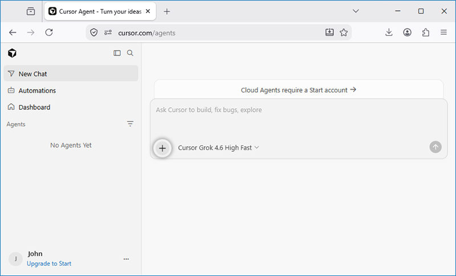Viewport: 456px width, 276px height.
Task: Click the Cursor logo in sidebar
Action: (x=12, y=53)
